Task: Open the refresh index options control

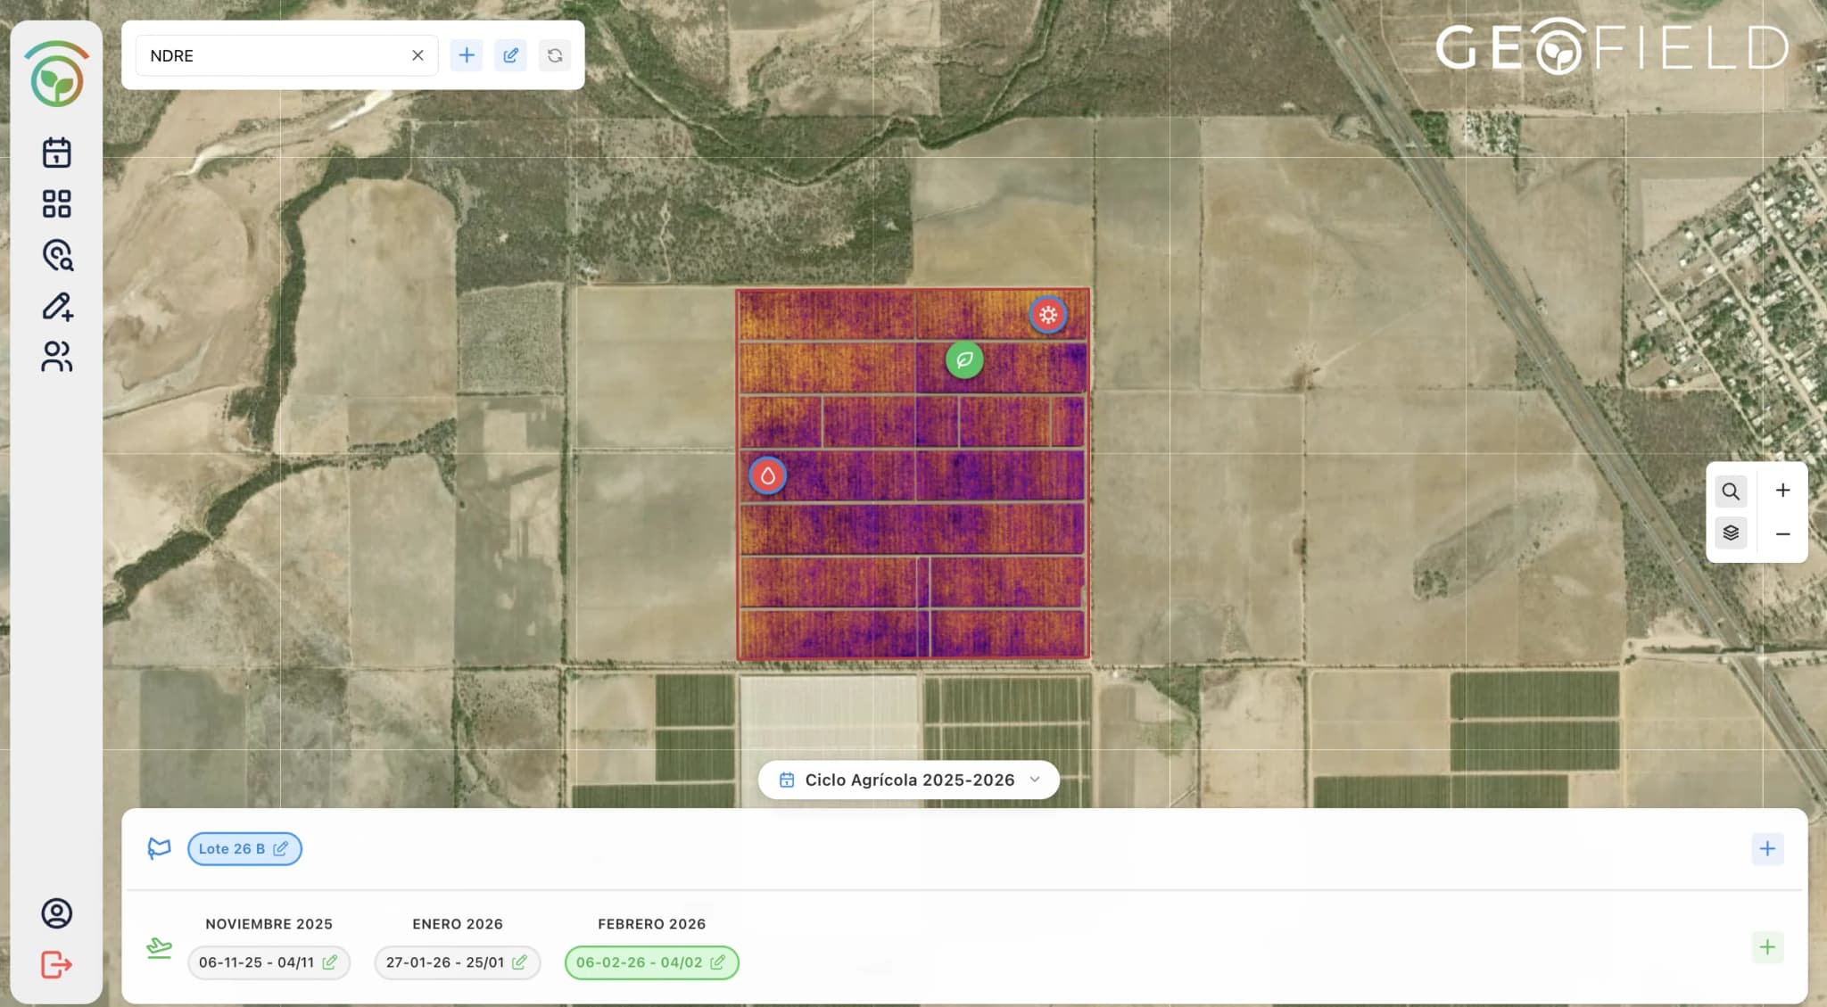Action: [x=555, y=54]
